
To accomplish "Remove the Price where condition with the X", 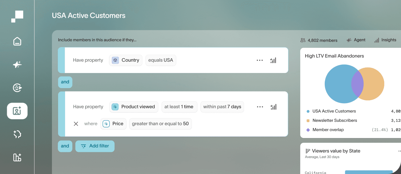I will [x=76, y=124].
